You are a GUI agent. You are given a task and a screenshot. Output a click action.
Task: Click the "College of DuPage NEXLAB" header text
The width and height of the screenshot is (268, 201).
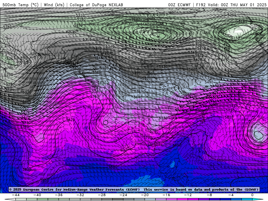(96, 5)
